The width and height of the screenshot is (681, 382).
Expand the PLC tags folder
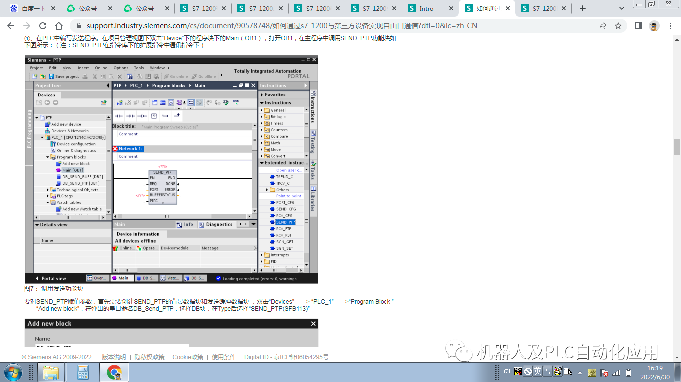tap(48, 196)
